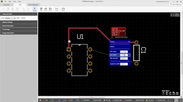Open the layer list hamburger icon
Viewport: 183px width, 102px height.
click(40, 100)
